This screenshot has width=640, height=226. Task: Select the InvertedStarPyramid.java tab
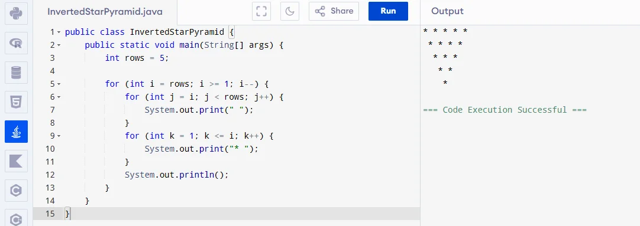[105, 11]
